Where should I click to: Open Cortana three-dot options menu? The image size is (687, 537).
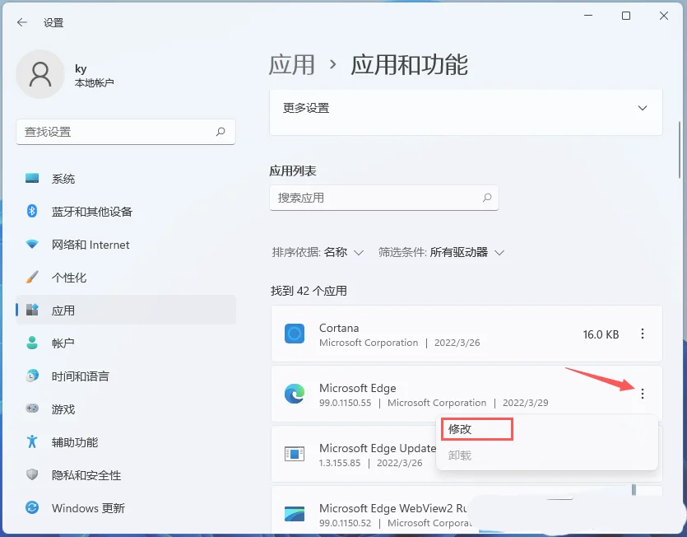[x=643, y=334]
